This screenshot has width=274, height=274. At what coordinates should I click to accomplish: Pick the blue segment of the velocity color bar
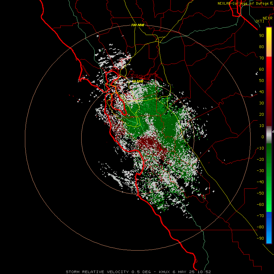click(x=269, y=228)
